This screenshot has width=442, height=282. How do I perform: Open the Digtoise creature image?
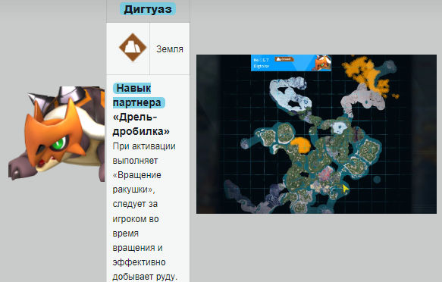[56, 134]
